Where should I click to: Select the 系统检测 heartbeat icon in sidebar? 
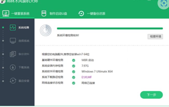13,27
